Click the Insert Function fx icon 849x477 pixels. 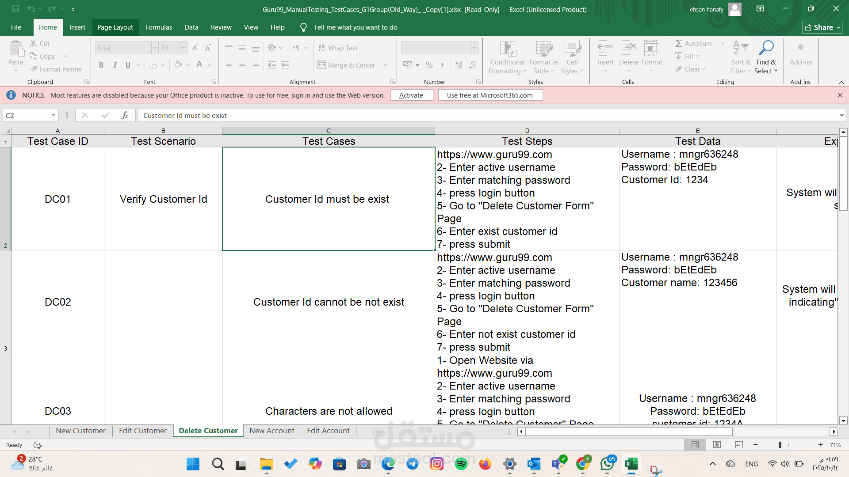[125, 115]
